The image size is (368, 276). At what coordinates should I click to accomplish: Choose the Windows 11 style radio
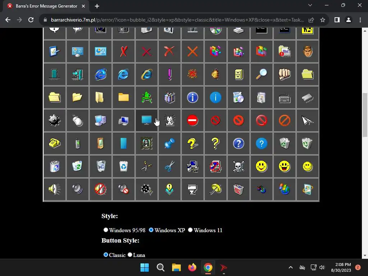click(x=190, y=230)
